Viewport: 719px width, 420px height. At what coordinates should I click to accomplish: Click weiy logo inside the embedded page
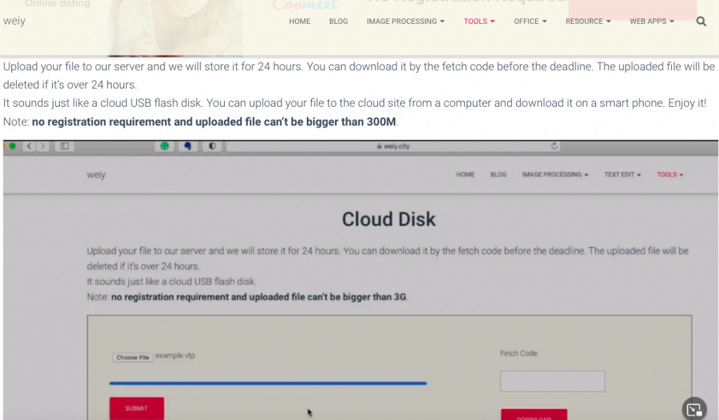coord(96,175)
